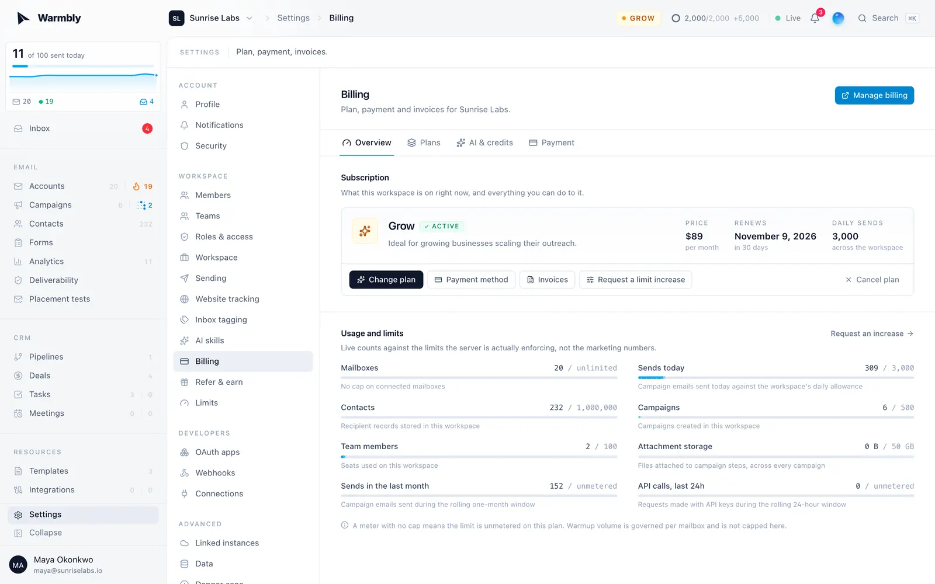This screenshot has width=935, height=584.
Task: Open Maya Okonkwo account profile
Action: [83, 565]
